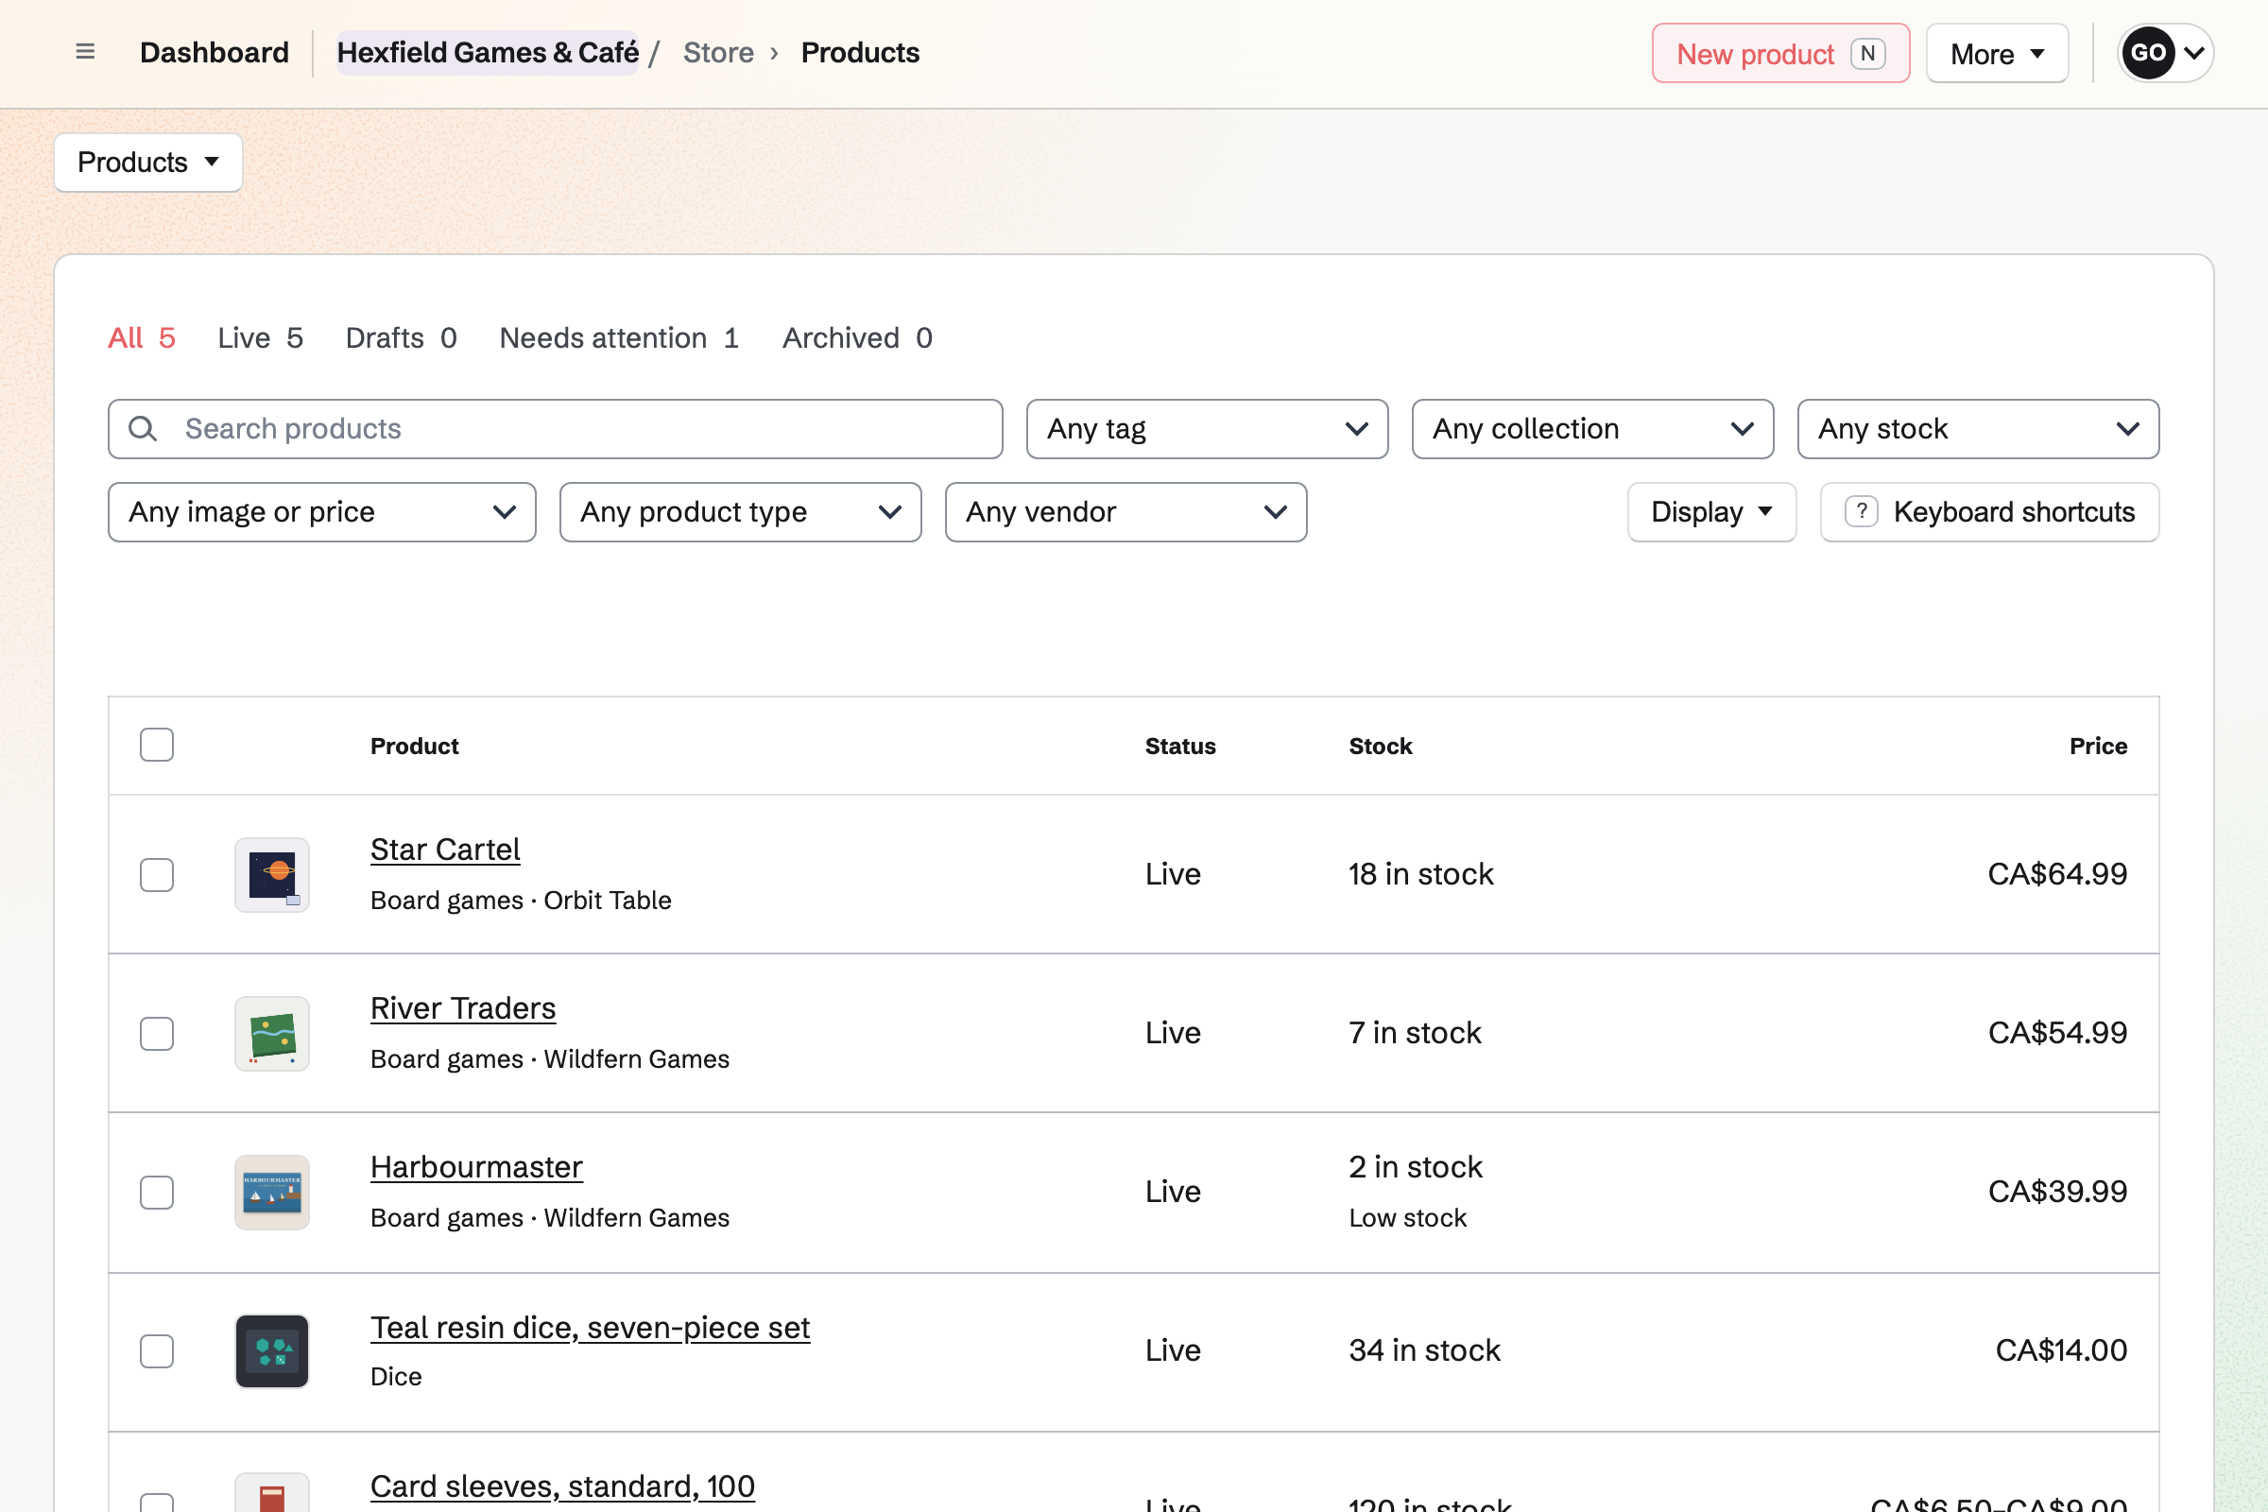Open the Any image or price dropdown
The image size is (2268, 1512).
[x=322, y=512]
